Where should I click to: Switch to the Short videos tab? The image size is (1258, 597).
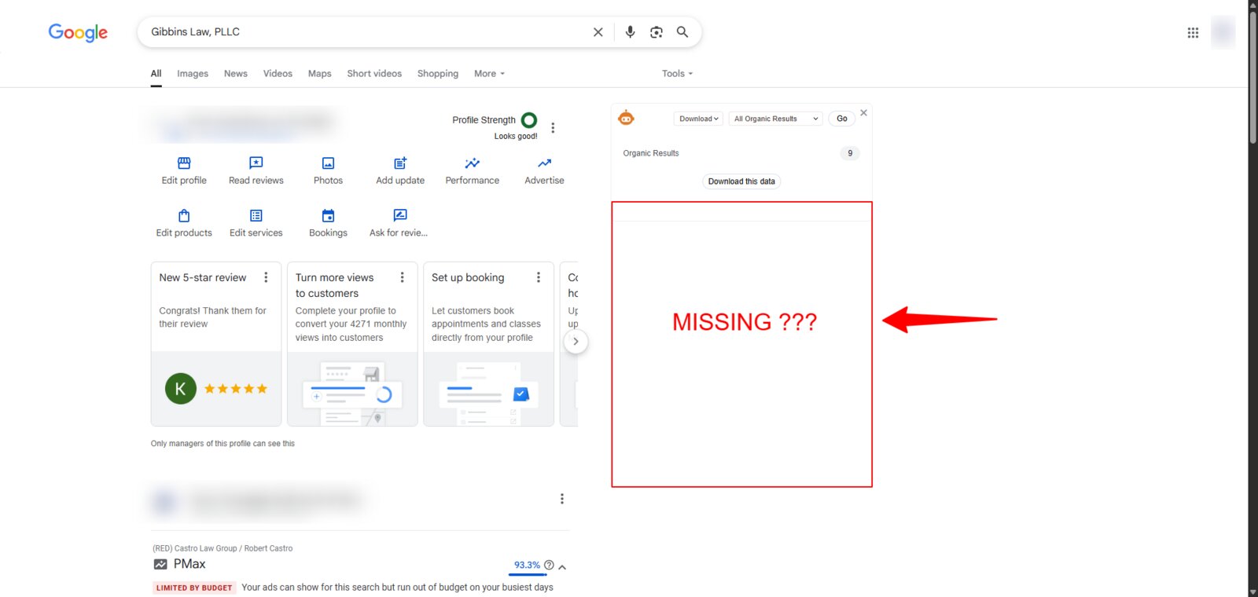(374, 73)
